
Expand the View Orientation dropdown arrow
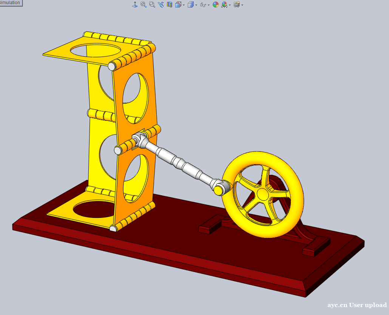[184, 5]
